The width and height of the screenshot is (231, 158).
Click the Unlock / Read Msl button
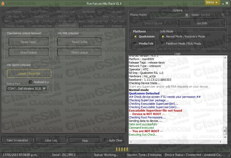29,74
